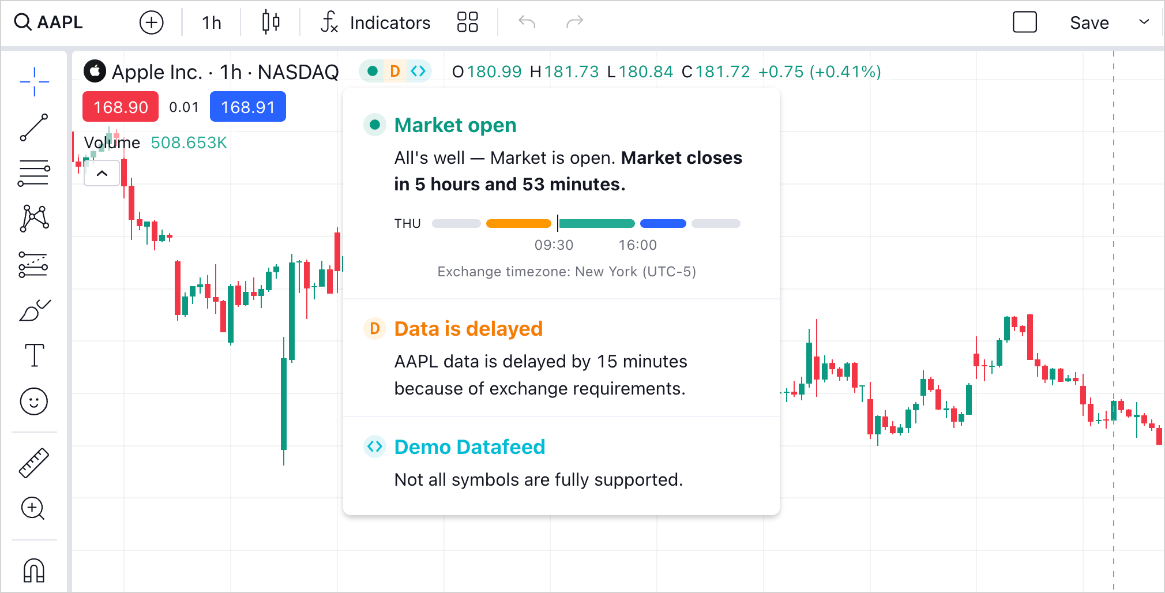Viewport: 1165px width, 593px height.
Task: Toggle fullscreen chart mode
Action: tap(1025, 22)
